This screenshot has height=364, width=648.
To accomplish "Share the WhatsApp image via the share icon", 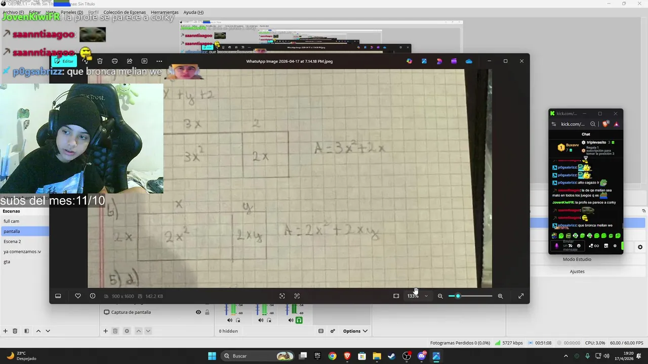I will coord(130,61).
